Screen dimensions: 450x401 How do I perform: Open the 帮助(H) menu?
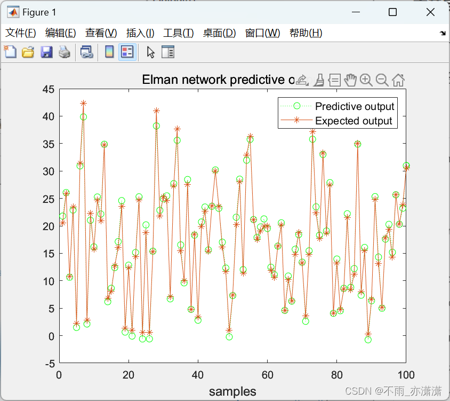(306, 33)
